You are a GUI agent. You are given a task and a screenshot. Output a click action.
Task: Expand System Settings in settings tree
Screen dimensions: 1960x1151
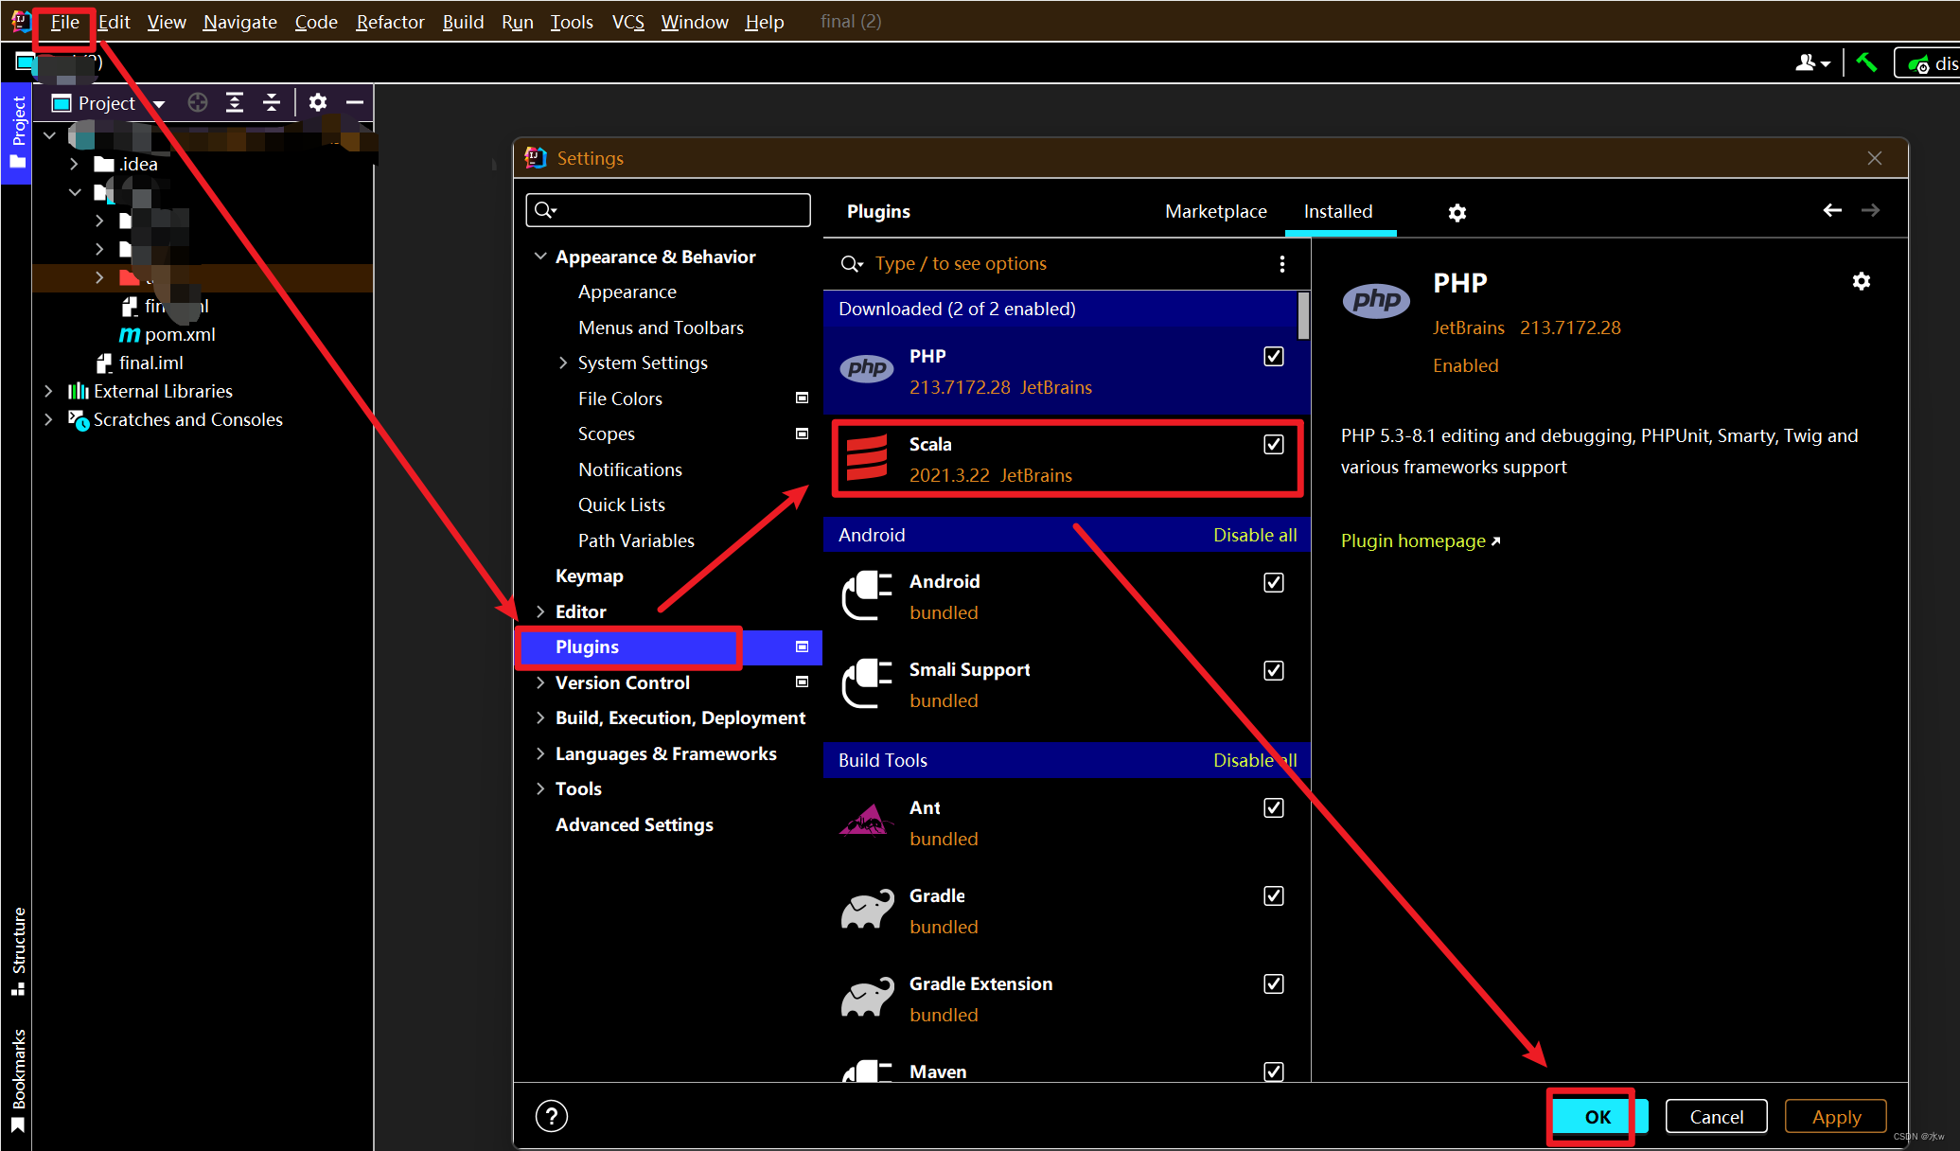(563, 363)
